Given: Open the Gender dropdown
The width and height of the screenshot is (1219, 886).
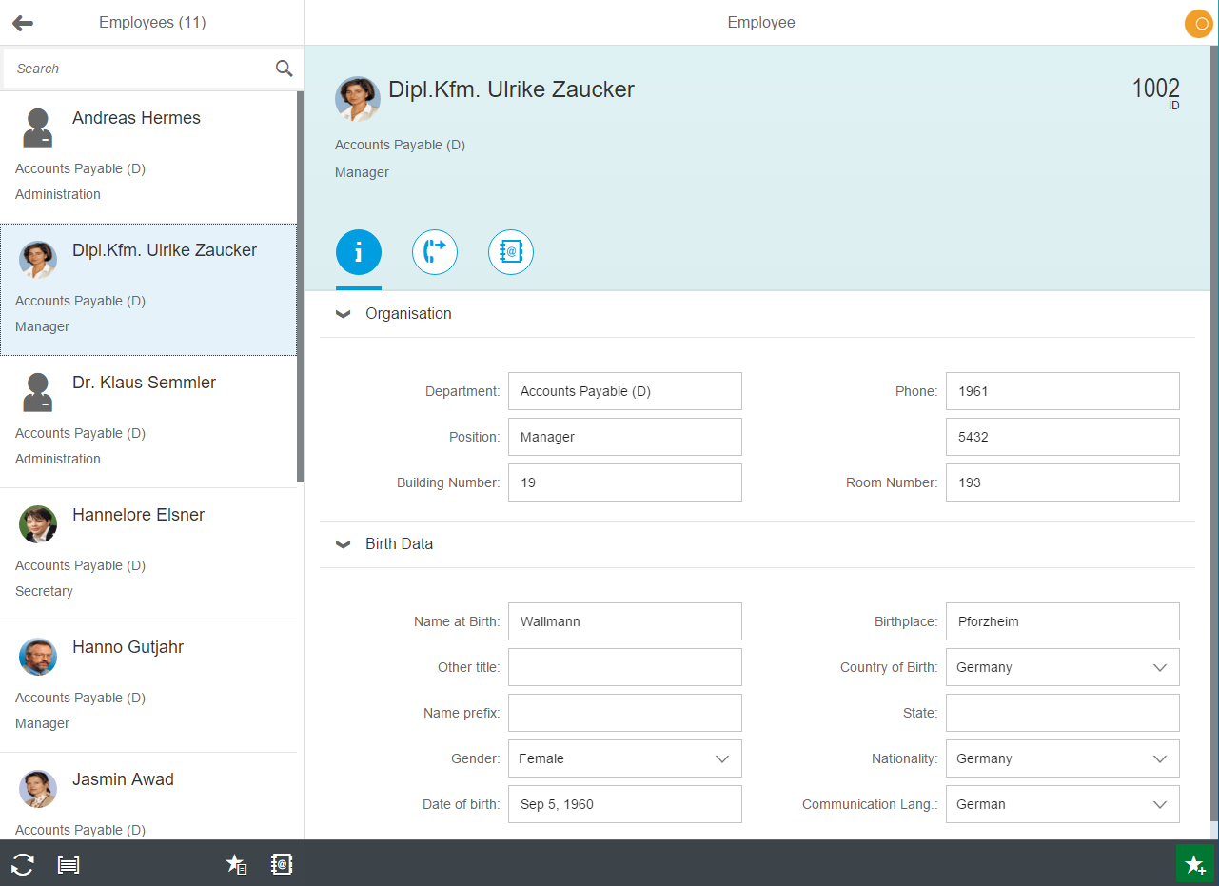Looking at the screenshot, I should pyautogui.click(x=721, y=758).
